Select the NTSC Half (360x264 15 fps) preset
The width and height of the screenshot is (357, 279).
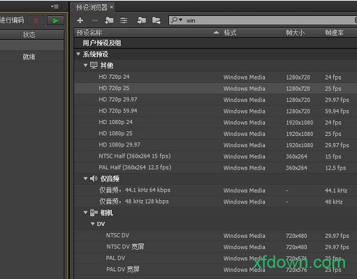click(x=215, y=156)
